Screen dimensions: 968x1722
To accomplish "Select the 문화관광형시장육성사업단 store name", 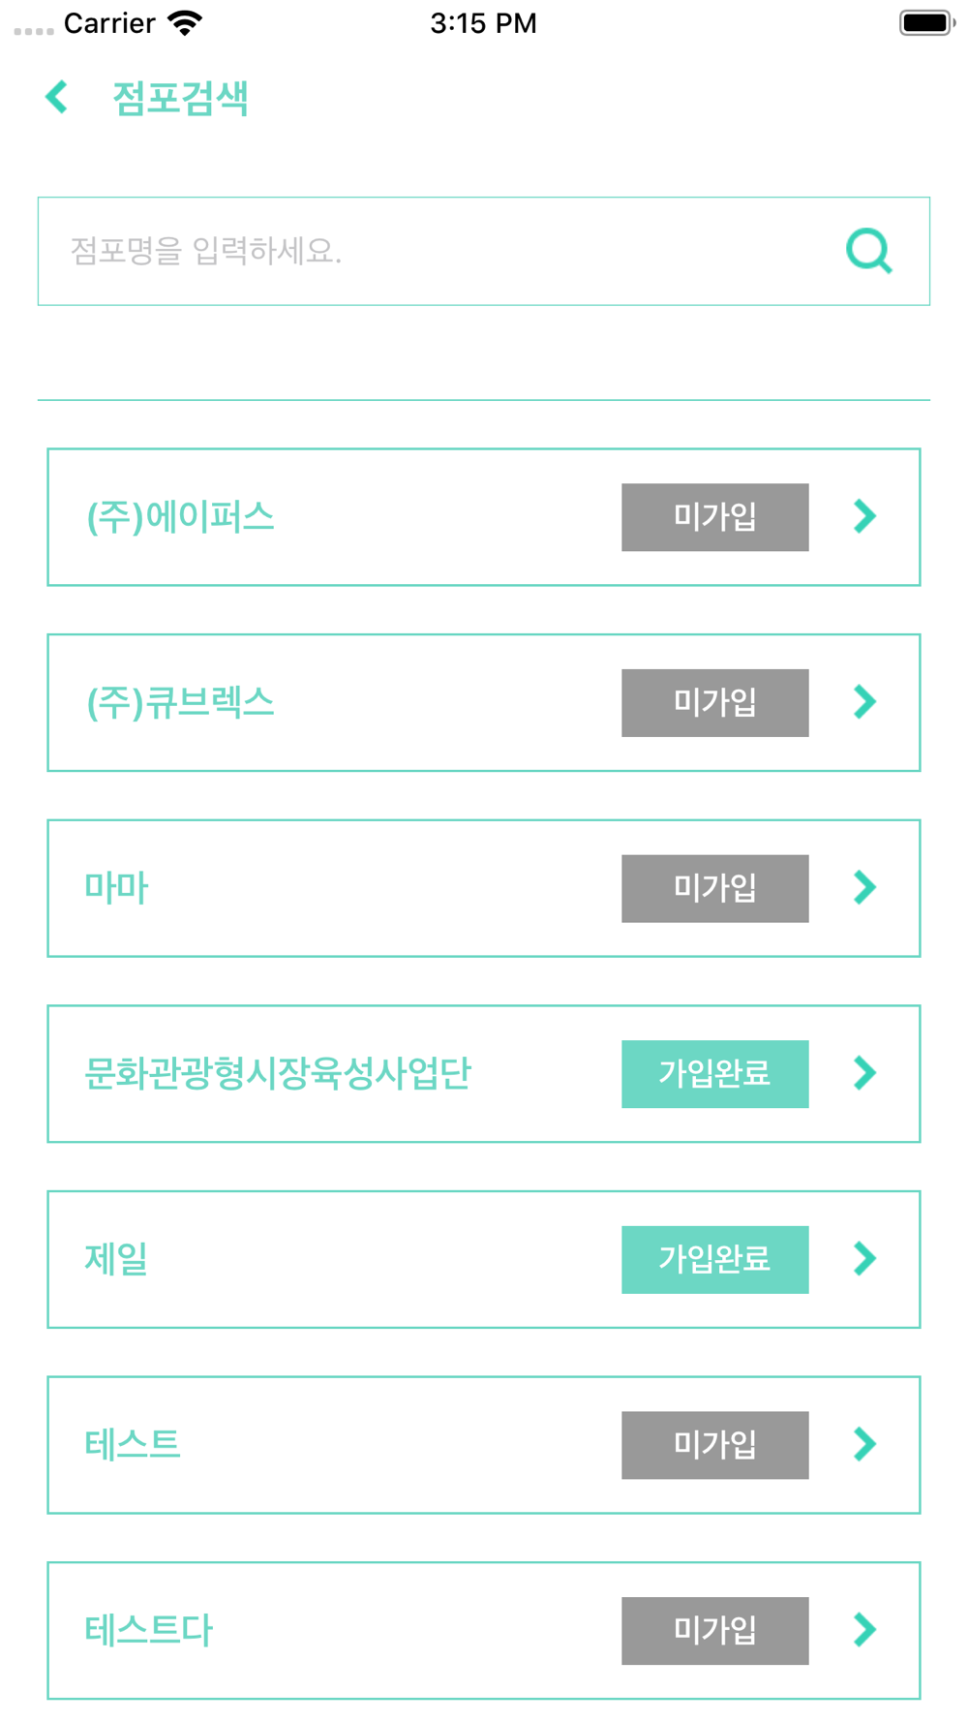I will point(278,1073).
